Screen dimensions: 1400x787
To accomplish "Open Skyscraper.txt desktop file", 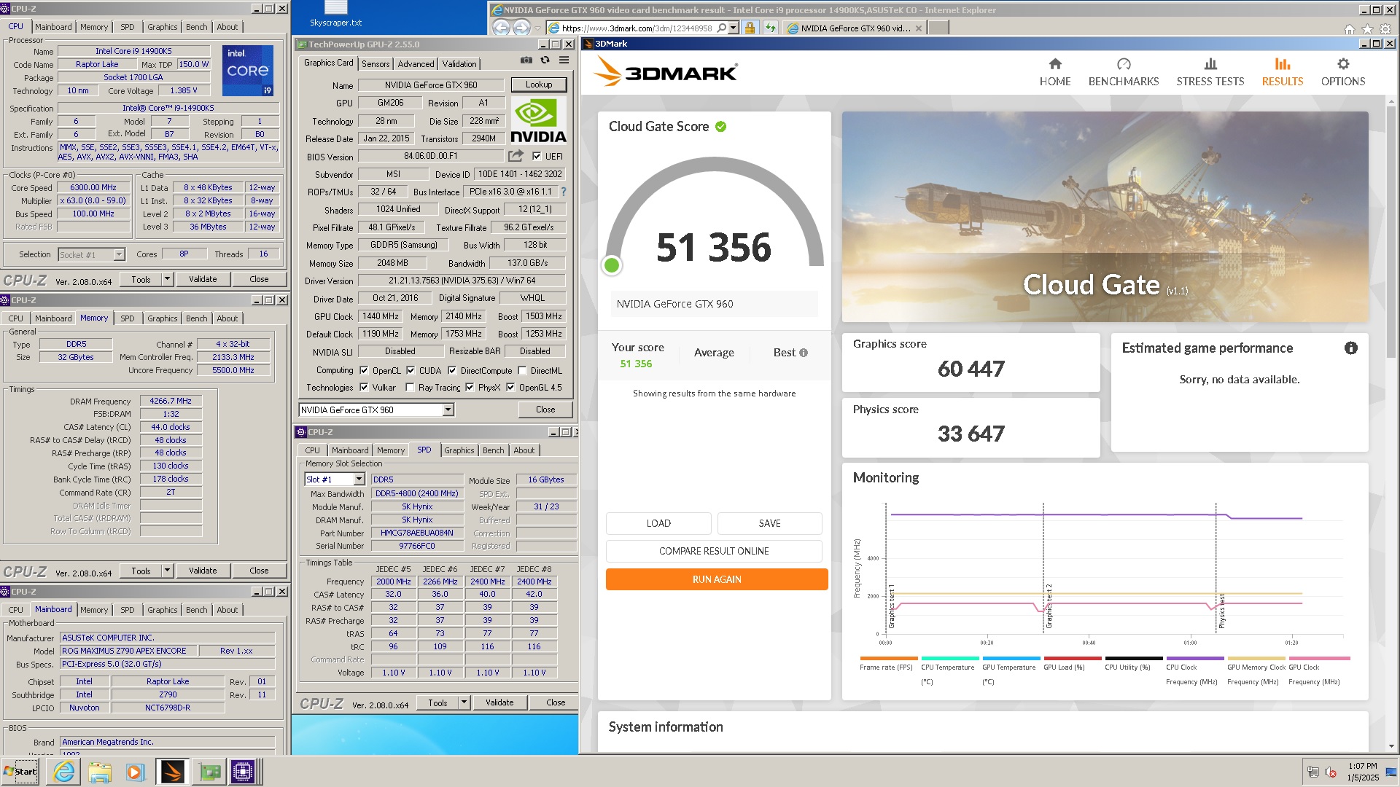I will coord(335,14).
